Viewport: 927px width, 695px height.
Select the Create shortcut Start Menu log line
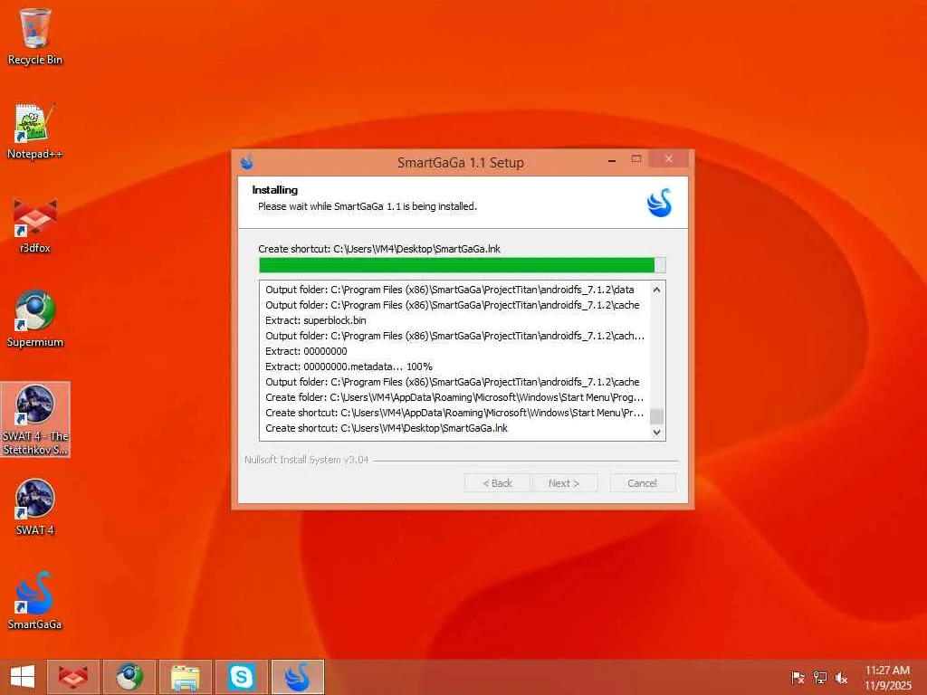454,413
